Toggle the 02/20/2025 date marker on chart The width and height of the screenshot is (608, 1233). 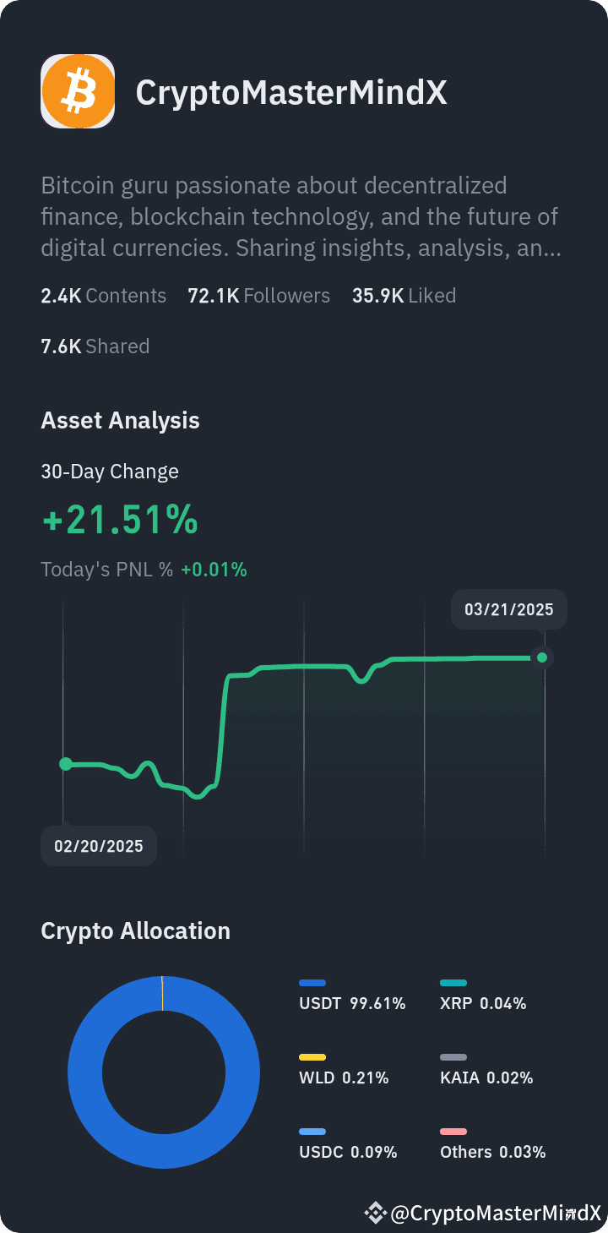pos(98,845)
